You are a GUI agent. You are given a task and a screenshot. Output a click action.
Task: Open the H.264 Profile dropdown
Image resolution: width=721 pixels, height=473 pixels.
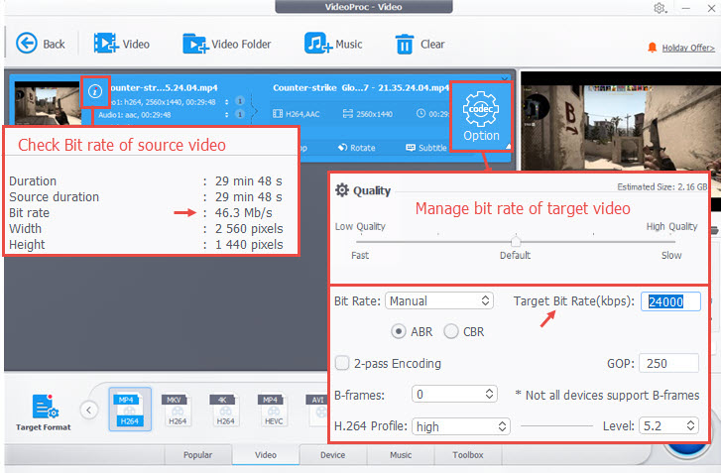[x=461, y=426]
